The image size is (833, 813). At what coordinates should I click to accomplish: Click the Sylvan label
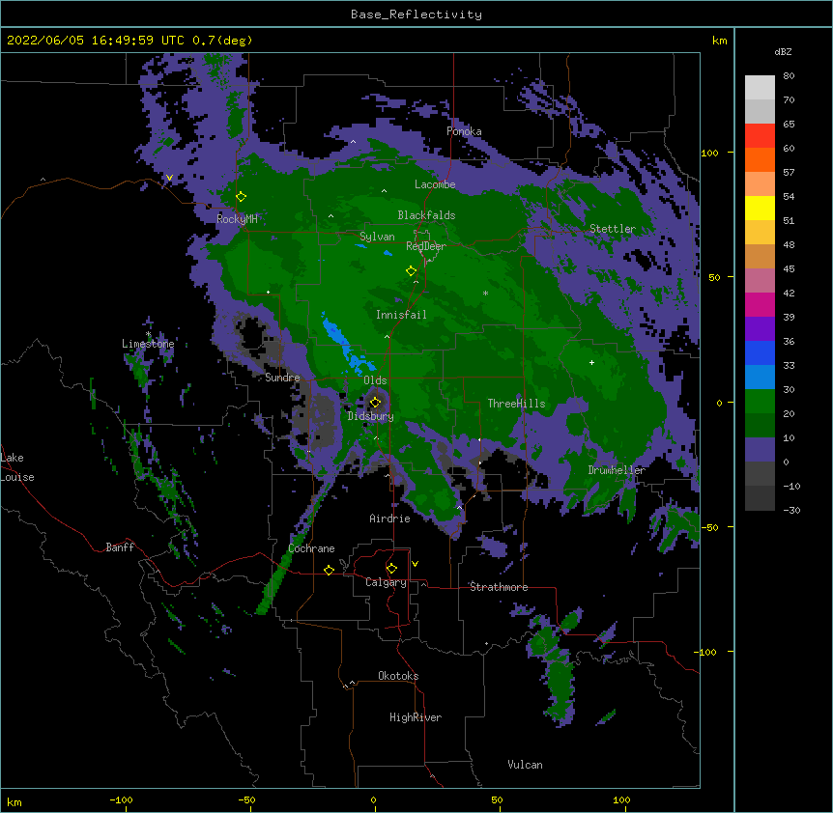pos(377,237)
